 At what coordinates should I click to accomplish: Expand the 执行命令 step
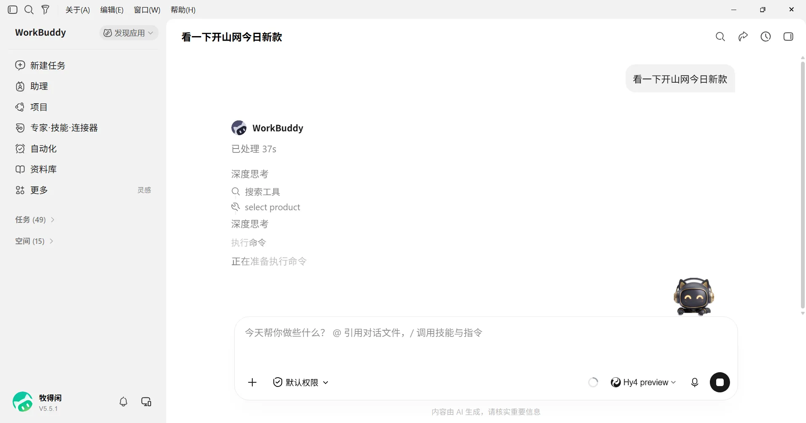[x=249, y=243]
